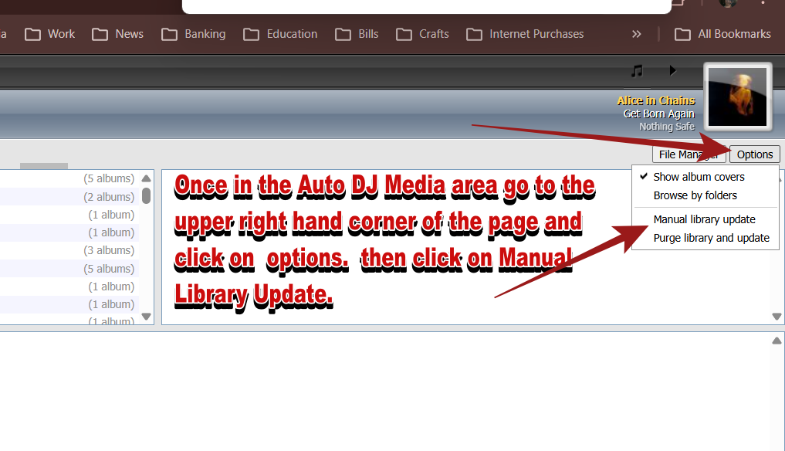Open the Bills bookmarks folder
Screen dimensions: 785x451
(357, 34)
